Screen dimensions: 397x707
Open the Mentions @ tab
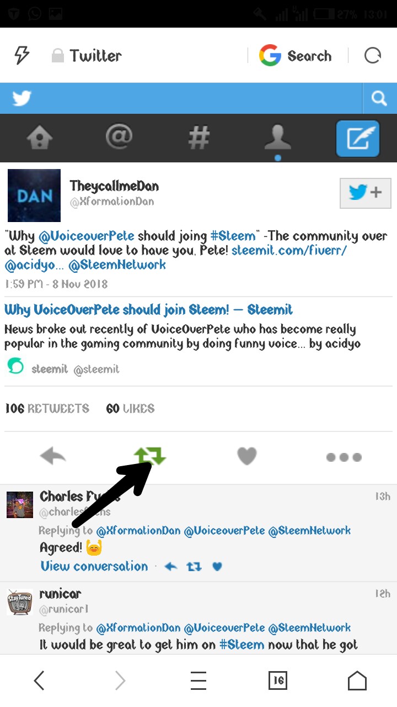pos(119,137)
